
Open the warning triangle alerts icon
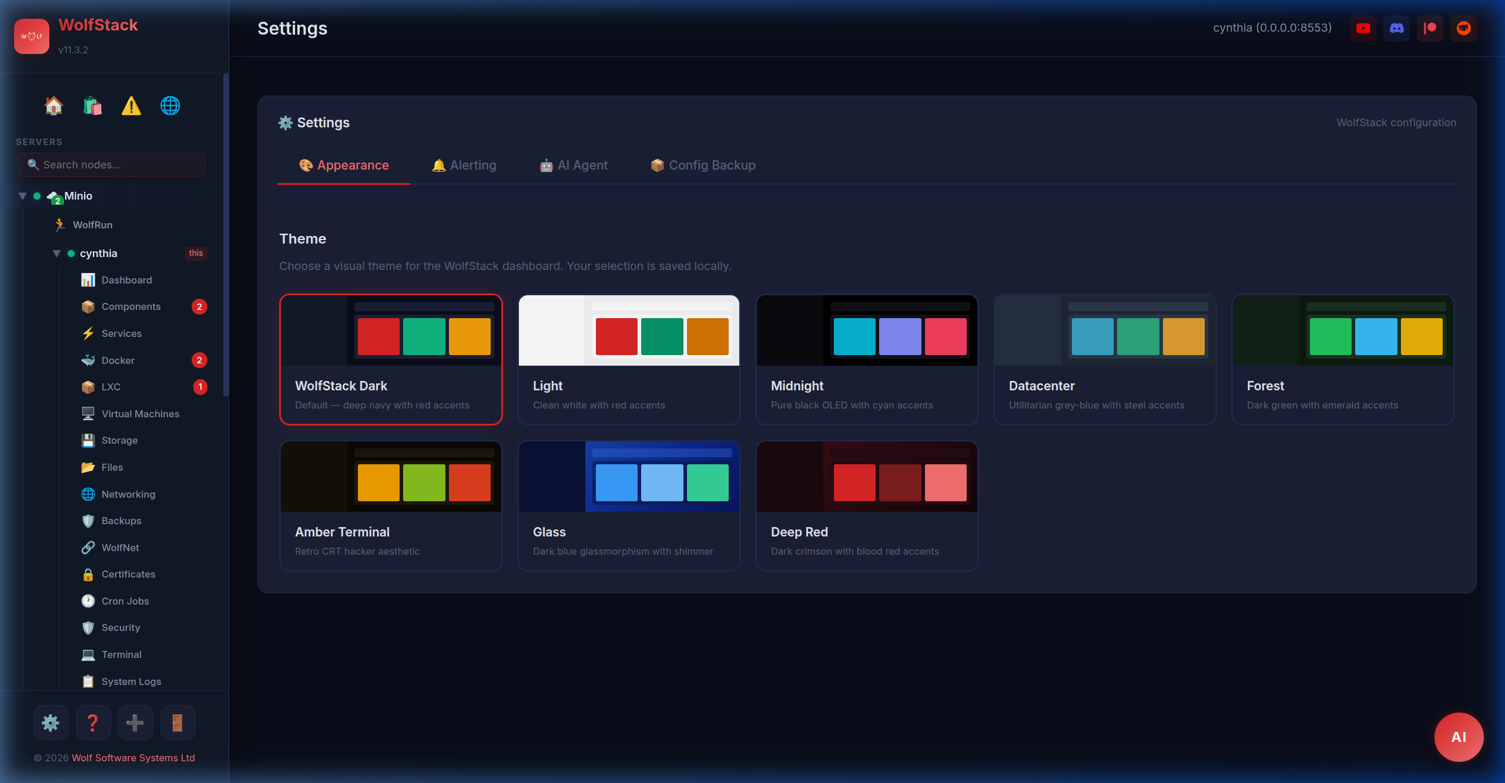coord(131,106)
